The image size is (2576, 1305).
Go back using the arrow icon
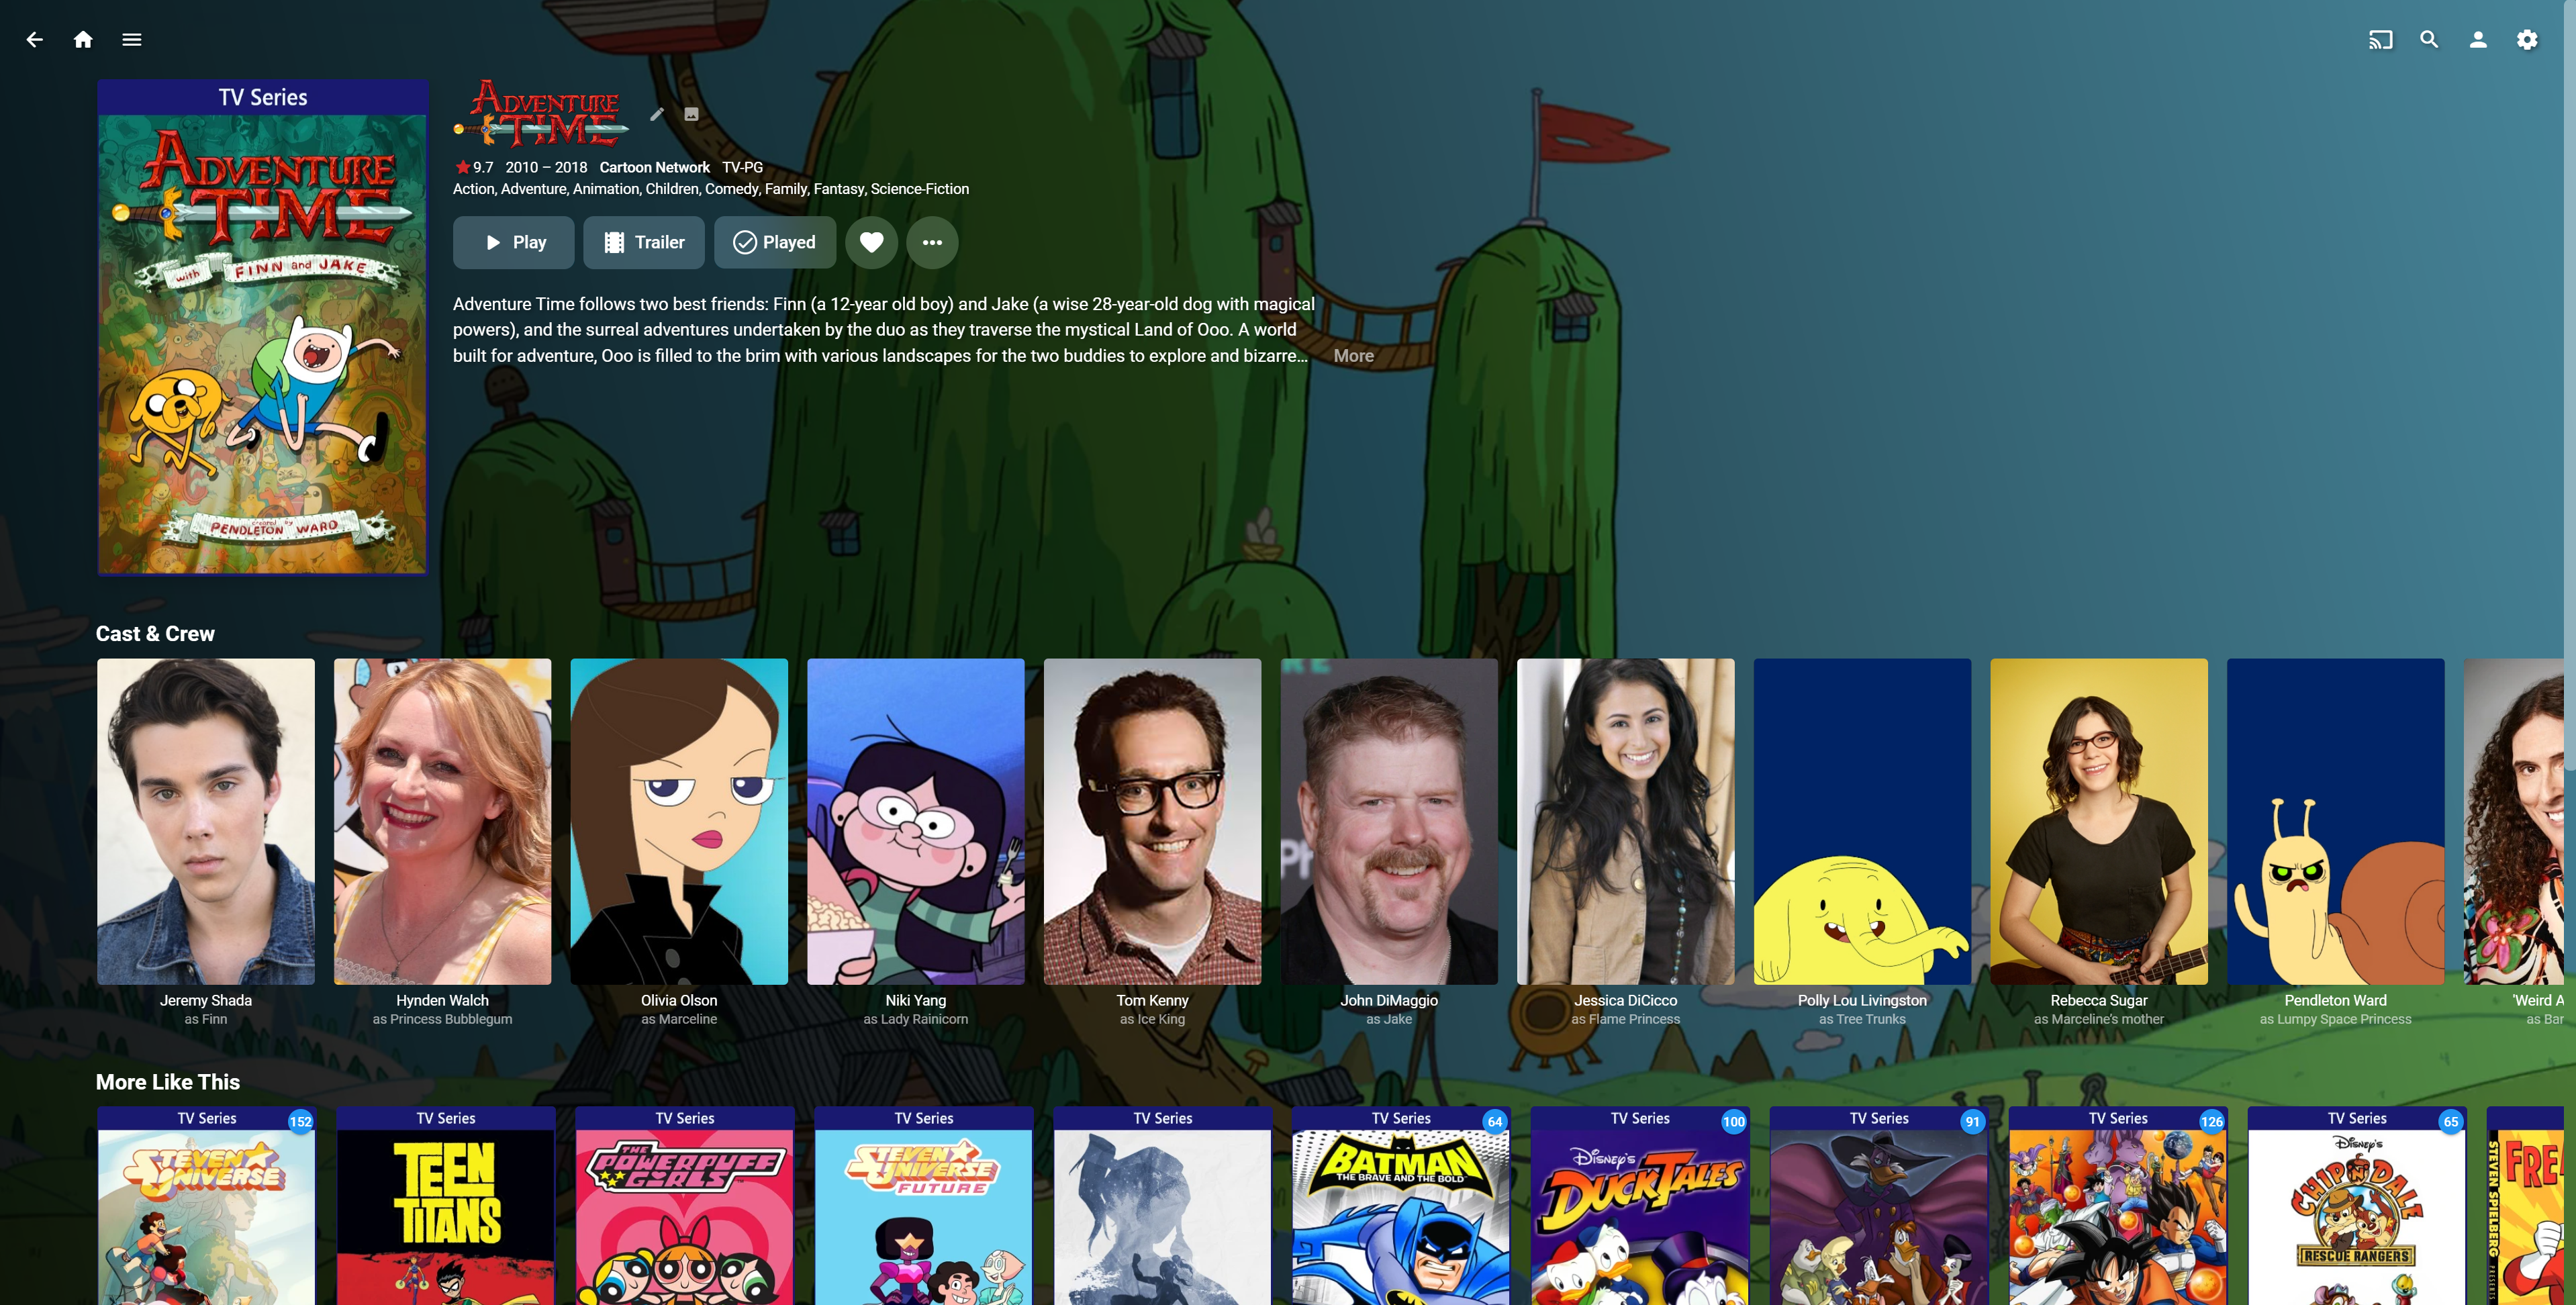click(x=35, y=40)
